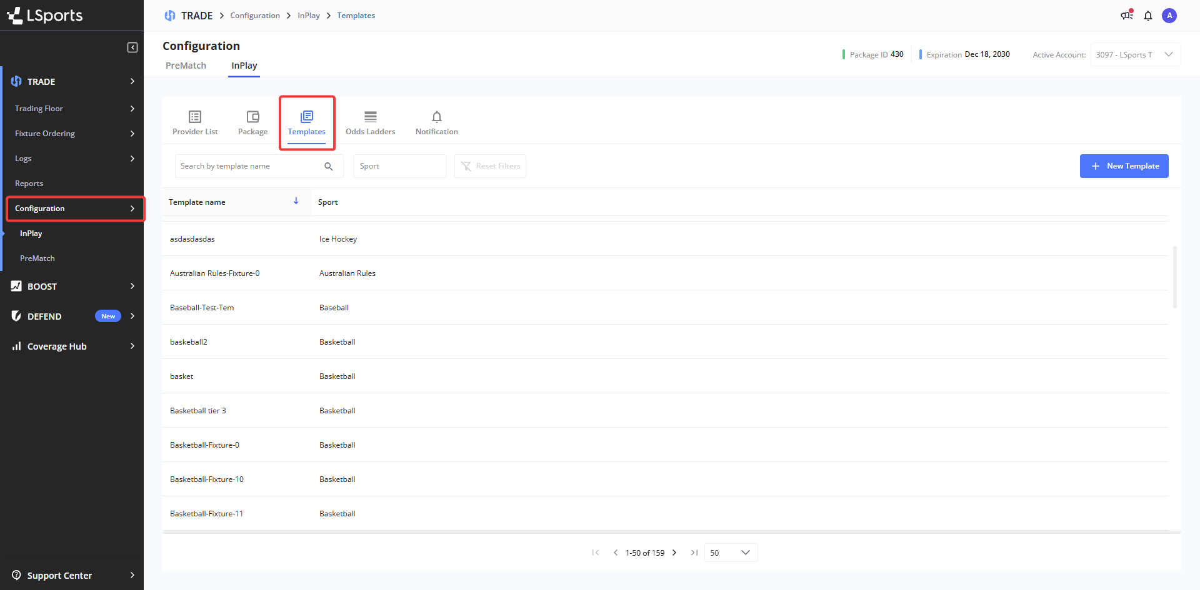Open the notifications bell in header
The height and width of the screenshot is (590, 1200).
[x=1148, y=16]
